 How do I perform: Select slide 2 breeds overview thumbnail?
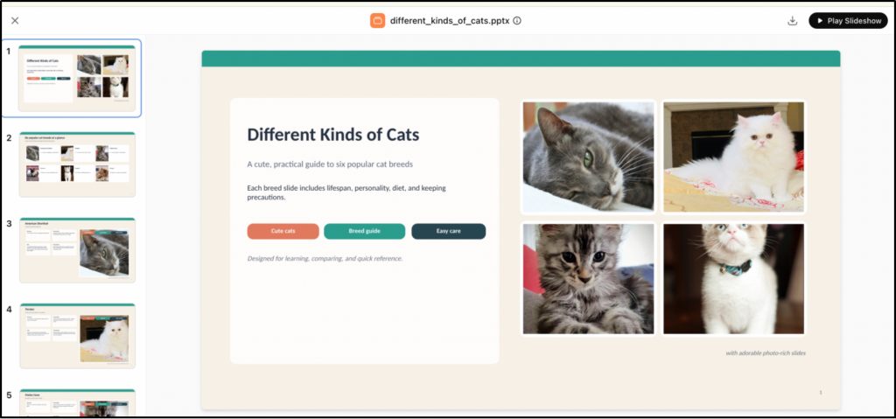pyautogui.click(x=77, y=164)
